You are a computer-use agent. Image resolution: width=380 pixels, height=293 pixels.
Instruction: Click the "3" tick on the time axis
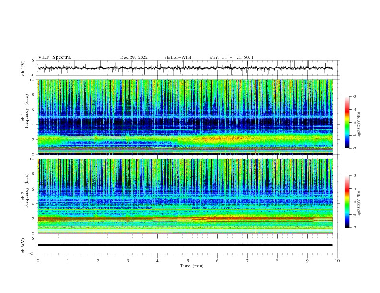tap(128, 261)
